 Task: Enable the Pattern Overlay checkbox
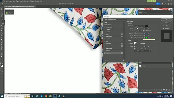pyautogui.click(x=105, y=48)
